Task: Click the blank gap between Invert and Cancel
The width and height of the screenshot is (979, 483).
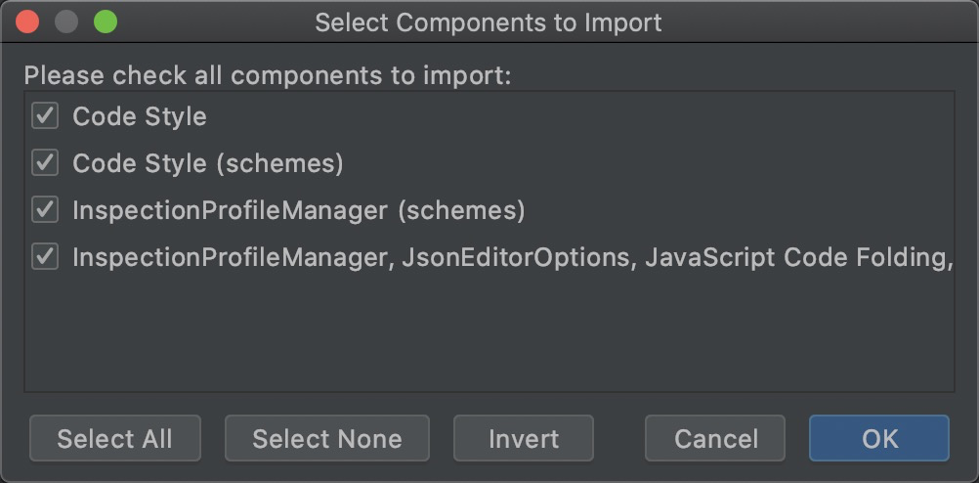Action: click(x=619, y=439)
